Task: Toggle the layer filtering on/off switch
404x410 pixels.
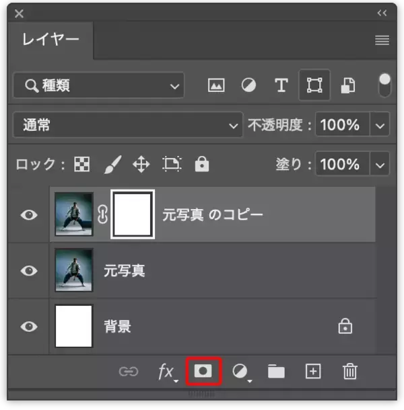Action: tap(384, 85)
